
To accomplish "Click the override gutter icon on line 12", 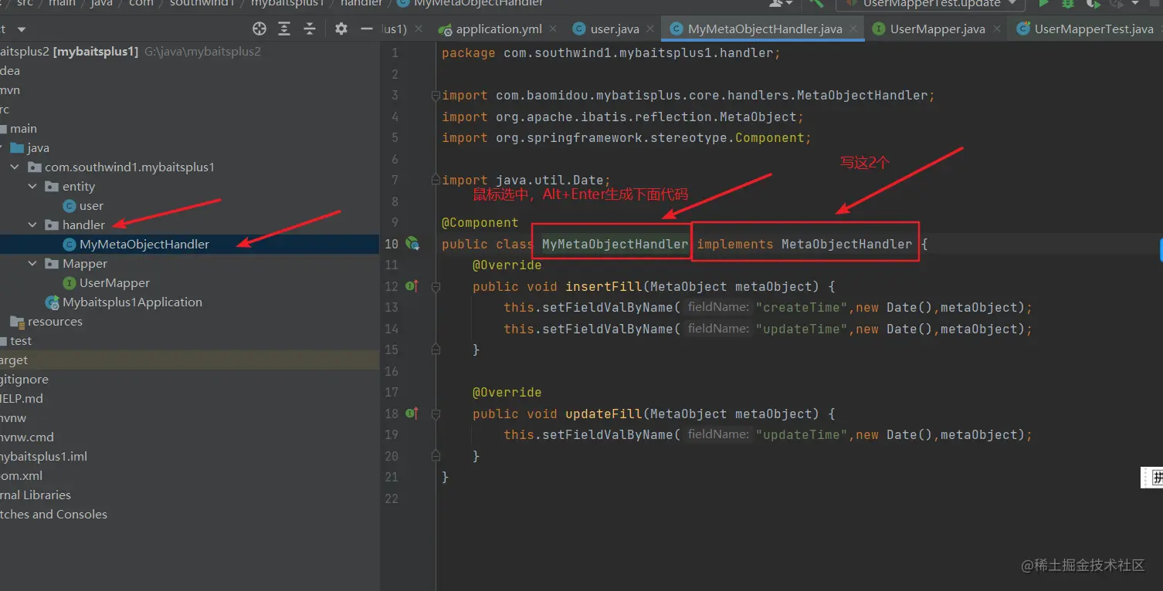I will click(x=412, y=286).
